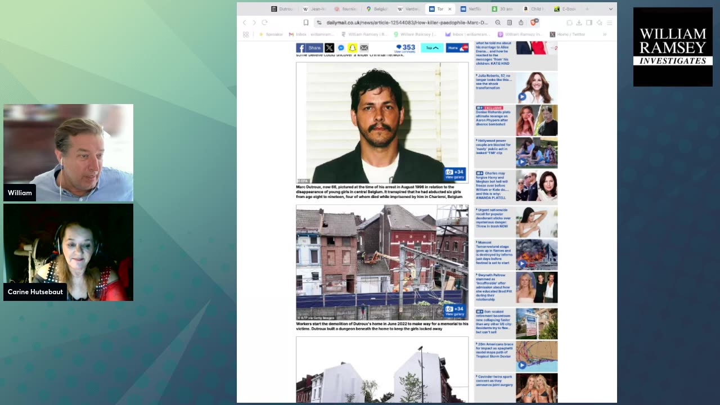
Task: Open Cavinder twins article
Action: point(494,381)
